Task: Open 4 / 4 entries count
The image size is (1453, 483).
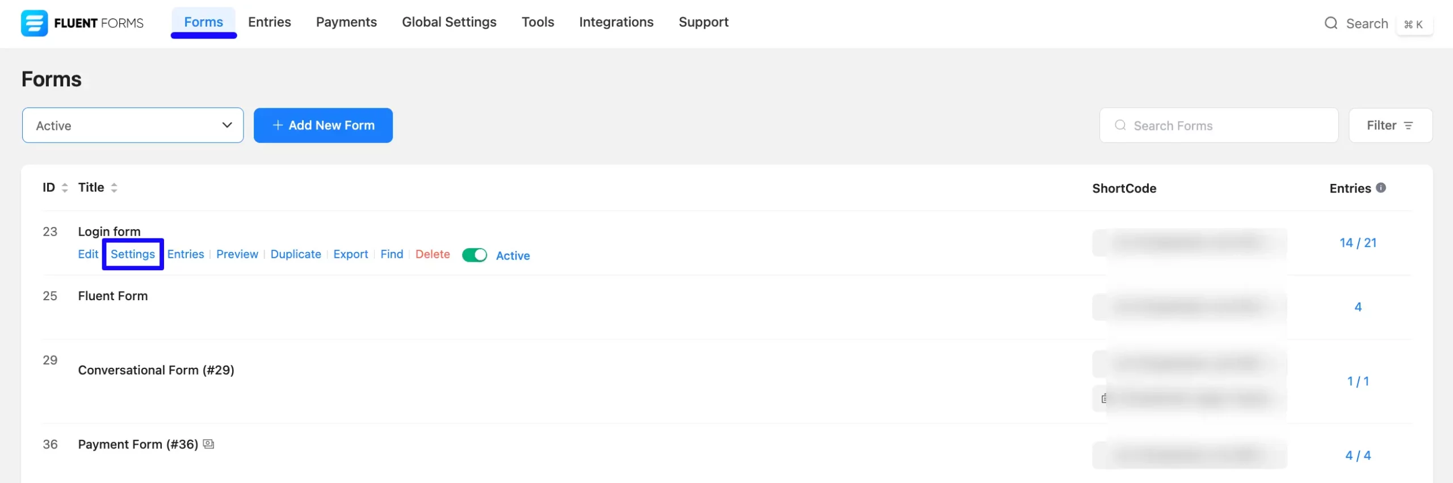Action: pyautogui.click(x=1358, y=456)
